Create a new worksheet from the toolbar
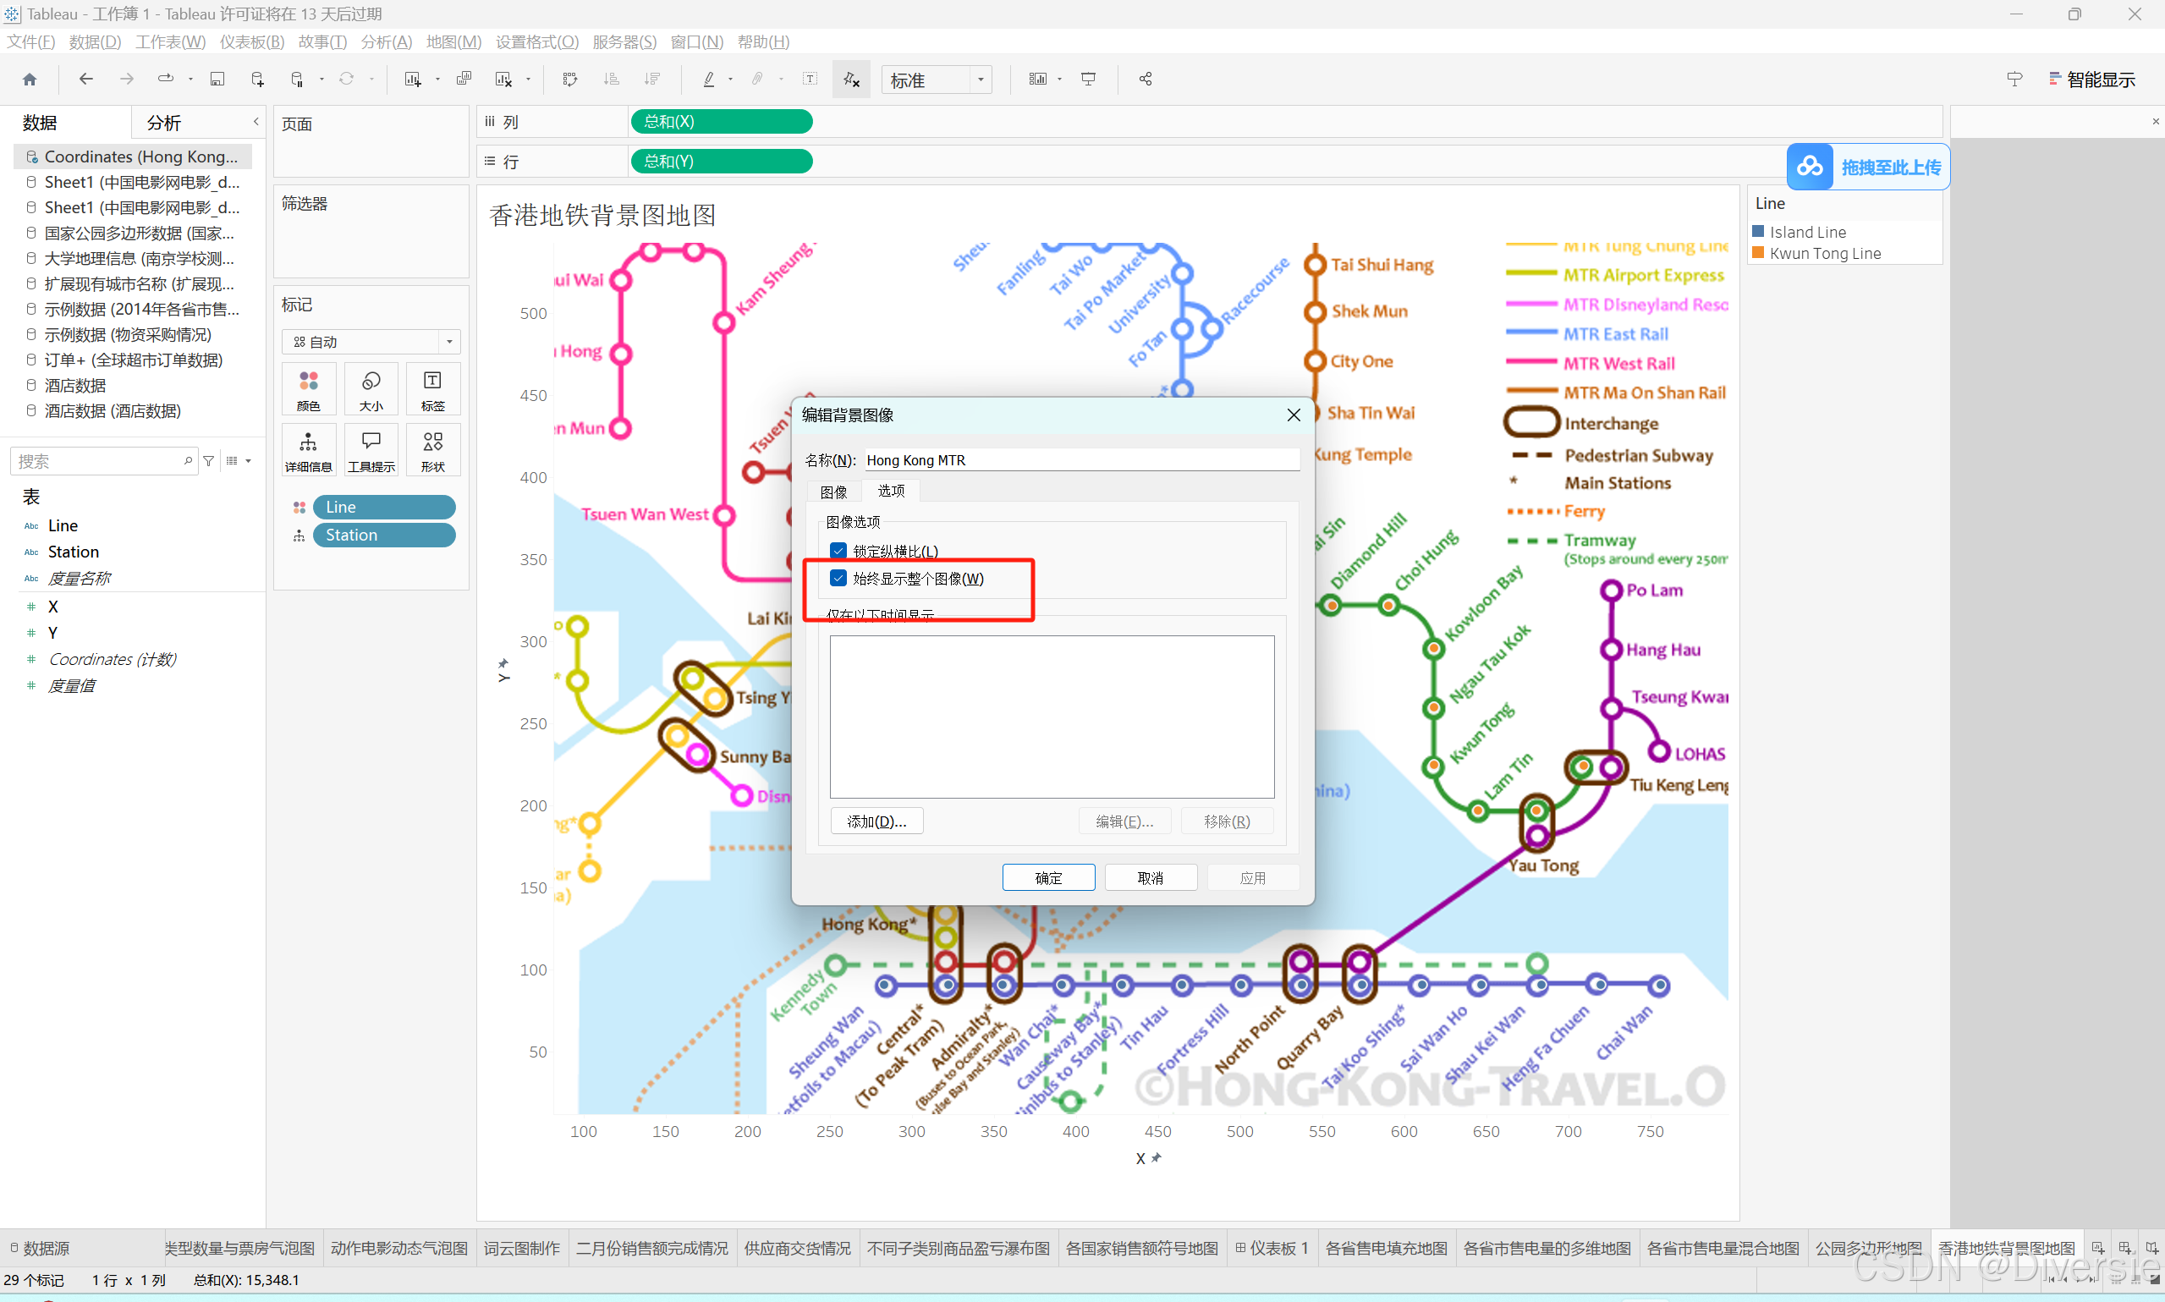Image resolution: width=2165 pixels, height=1302 pixels. [411, 80]
